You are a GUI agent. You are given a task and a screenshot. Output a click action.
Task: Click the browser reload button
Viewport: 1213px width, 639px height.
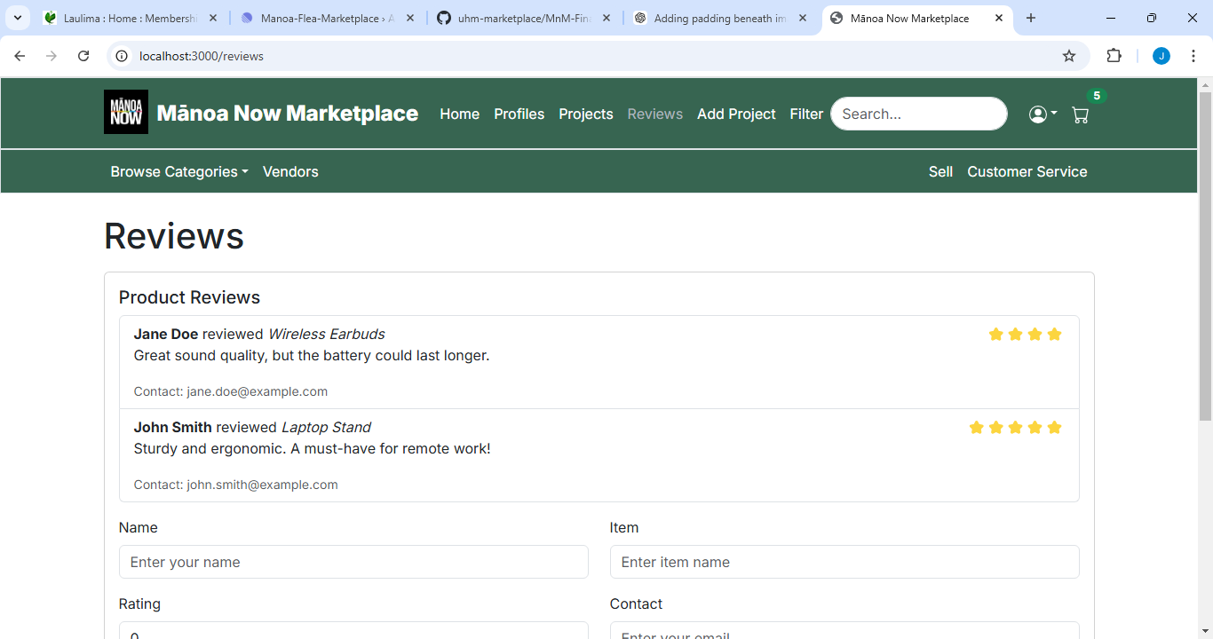point(83,56)
